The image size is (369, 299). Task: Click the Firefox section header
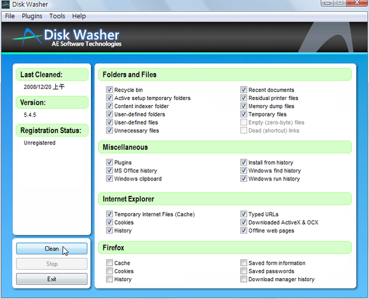[x=224, y=247]
